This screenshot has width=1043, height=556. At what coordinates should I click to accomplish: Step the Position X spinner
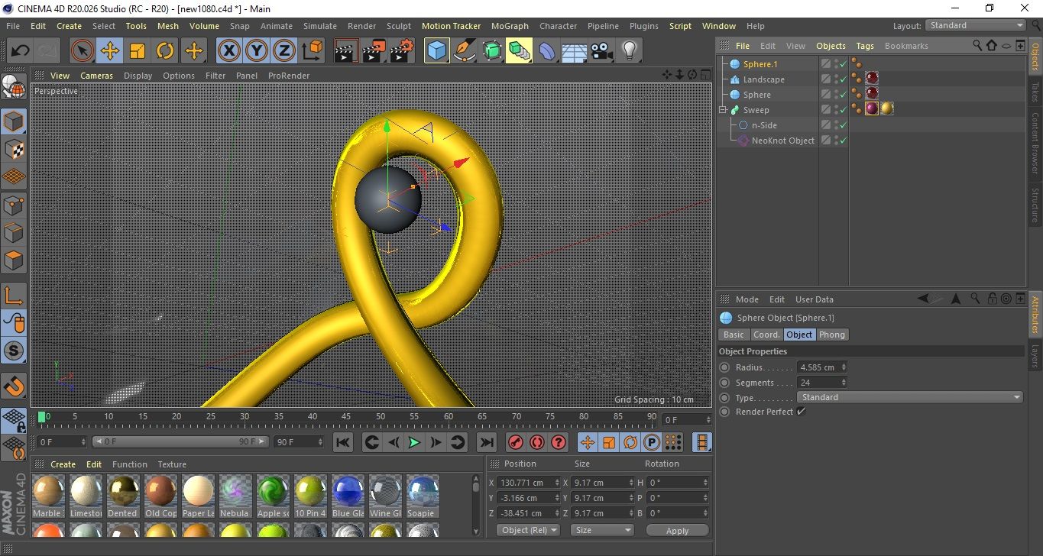coord(556,483)
